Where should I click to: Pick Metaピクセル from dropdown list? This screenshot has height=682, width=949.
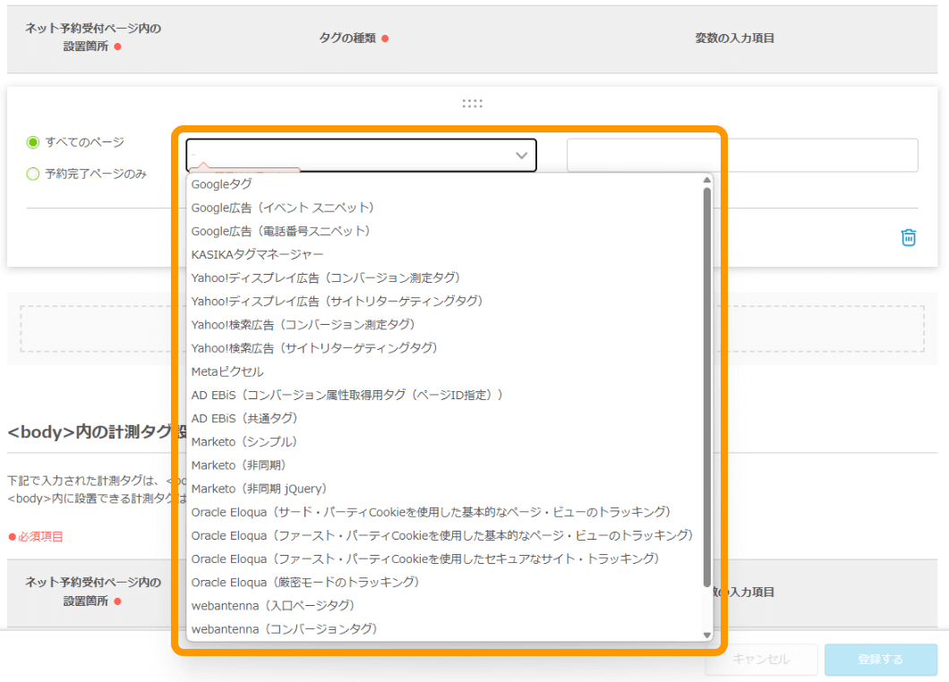[x=446, y=371]
